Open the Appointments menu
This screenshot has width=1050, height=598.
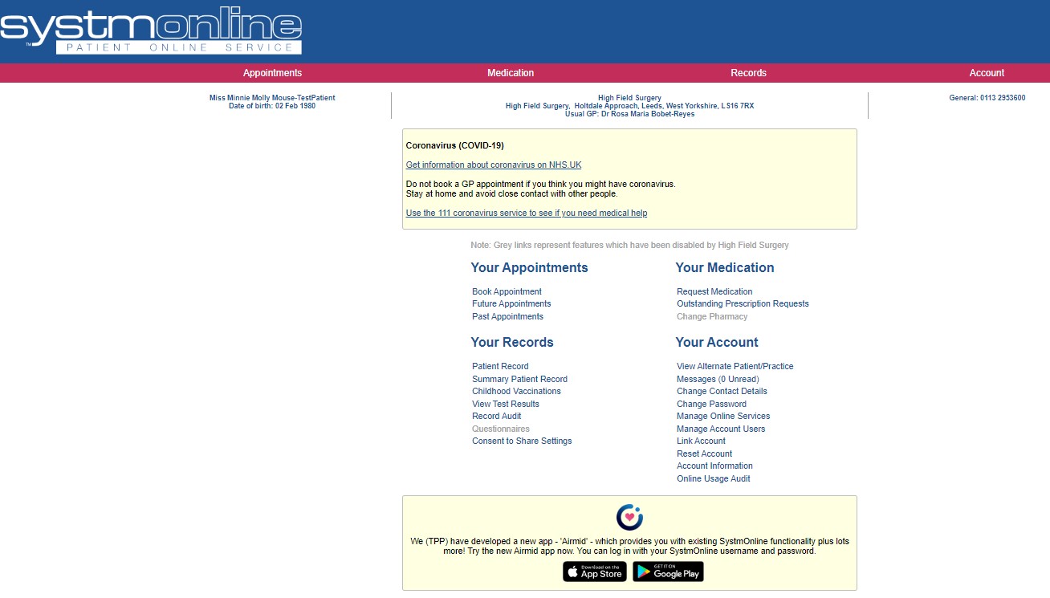coord(272,72)
